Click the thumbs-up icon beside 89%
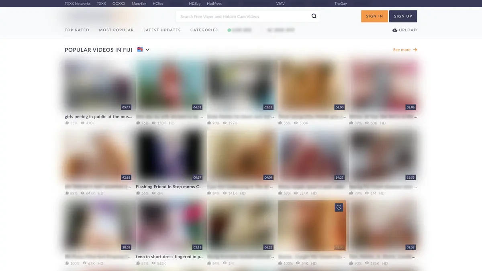Image resolution: width=482 pixels, height=271 pixels. [67, 193]
